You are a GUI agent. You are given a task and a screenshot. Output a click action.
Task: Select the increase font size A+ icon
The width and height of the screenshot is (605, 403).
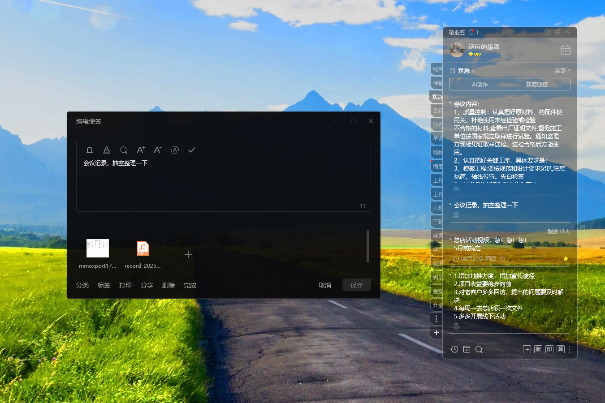click(x=140, y=150)
